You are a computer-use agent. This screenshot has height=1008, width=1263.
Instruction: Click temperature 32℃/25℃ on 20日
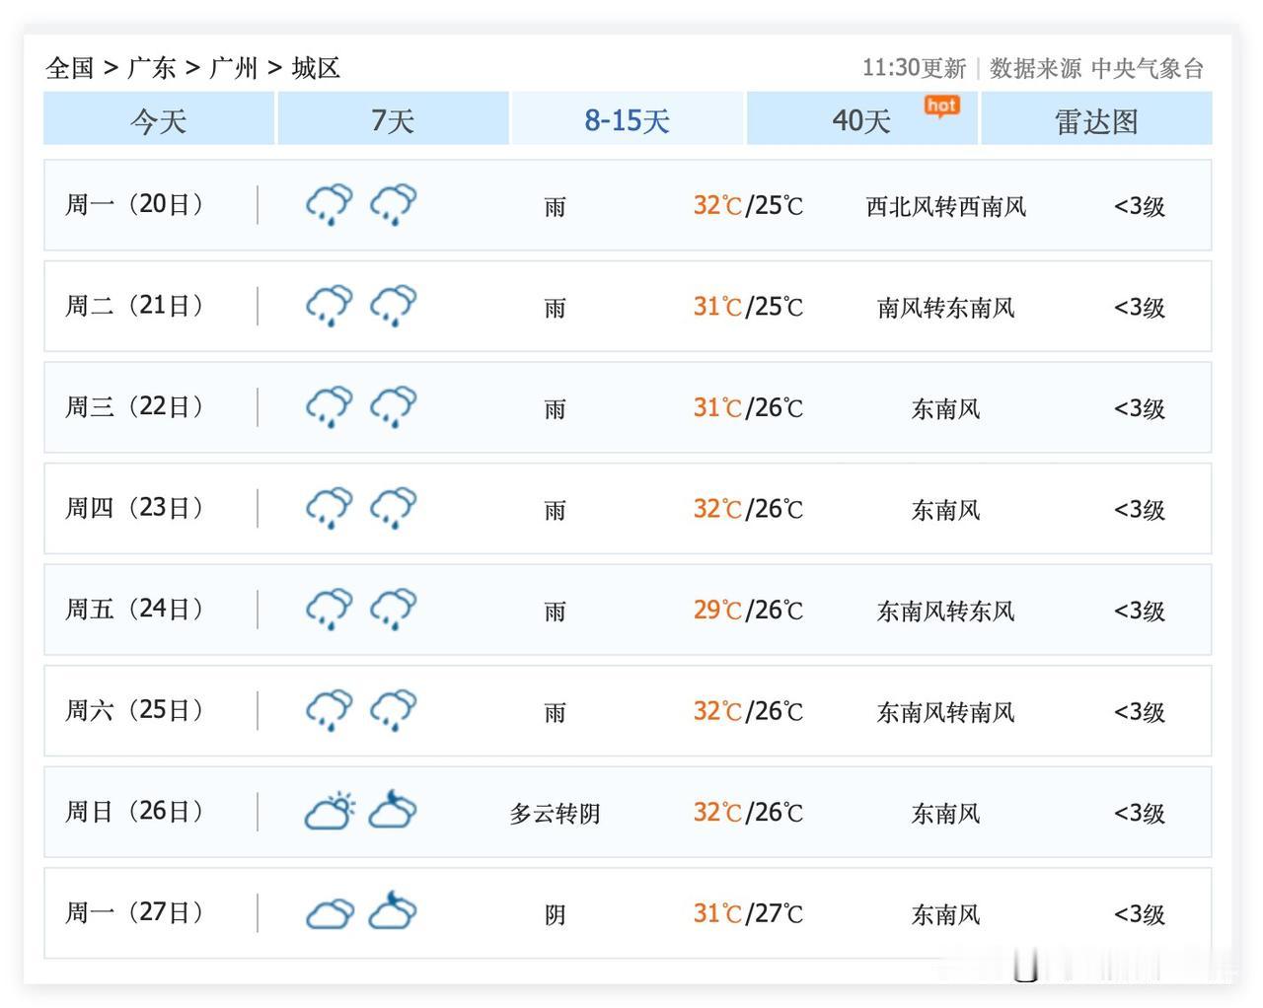(x=748, y=205)
